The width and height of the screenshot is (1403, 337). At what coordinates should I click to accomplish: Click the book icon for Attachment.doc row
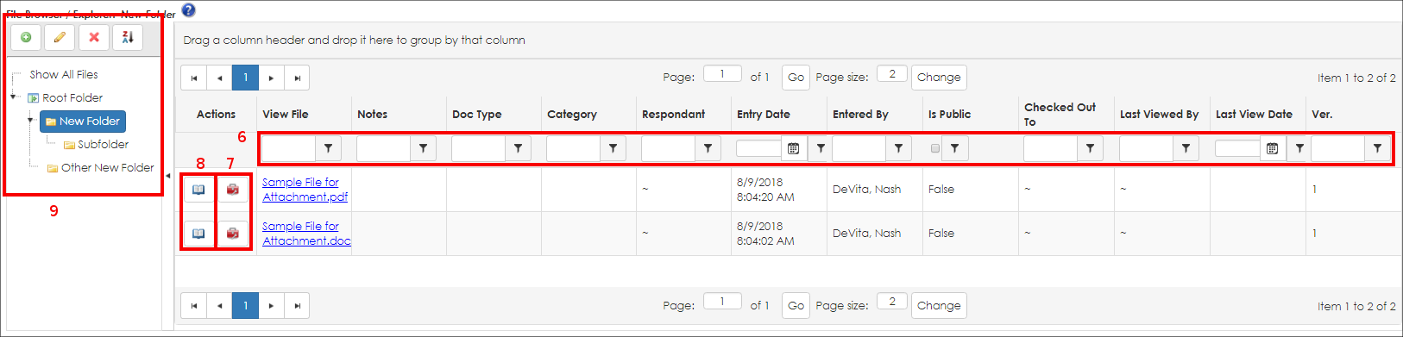(198, 234)
